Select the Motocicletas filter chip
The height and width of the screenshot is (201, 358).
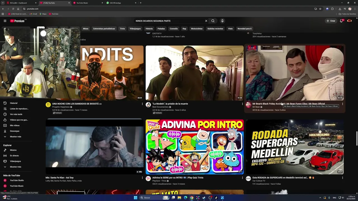point(197,28)
